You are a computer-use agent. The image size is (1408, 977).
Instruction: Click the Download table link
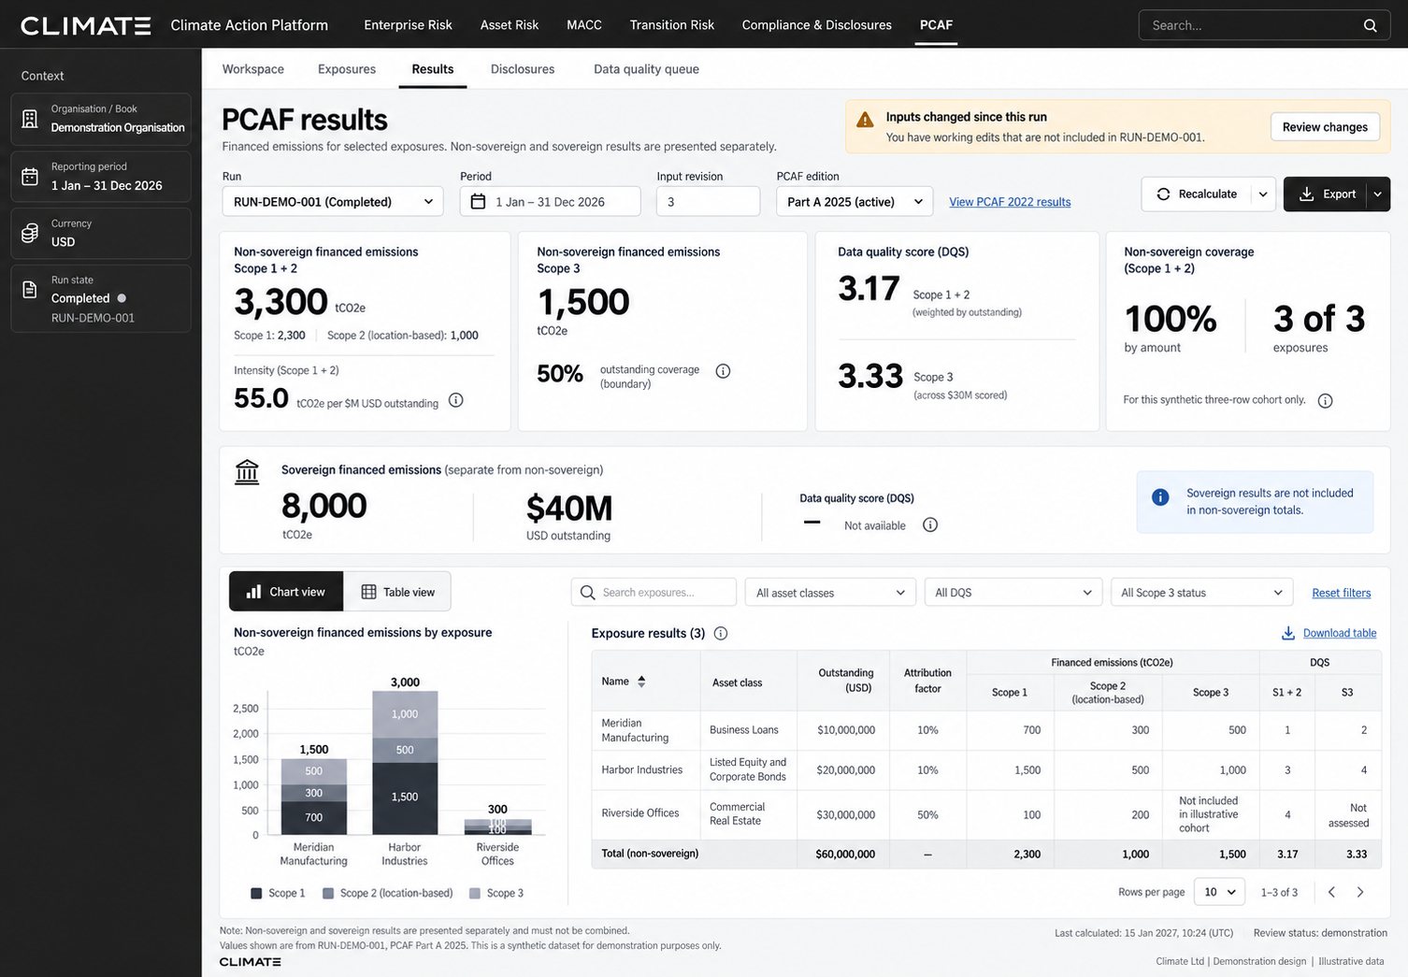point(1329,633)
